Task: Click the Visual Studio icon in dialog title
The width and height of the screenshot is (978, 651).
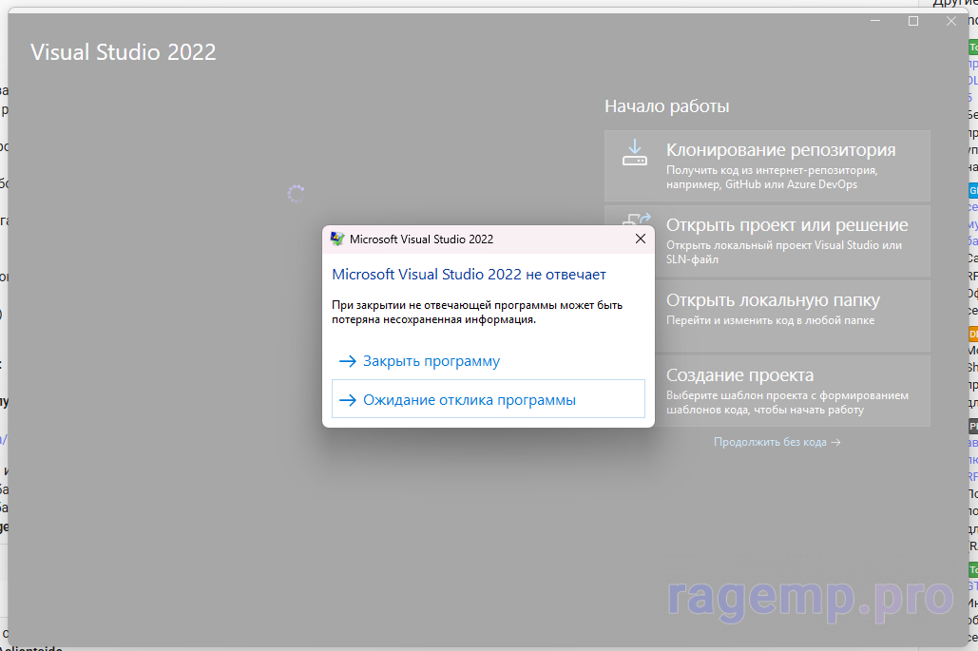Action: (x=337, y=239)
